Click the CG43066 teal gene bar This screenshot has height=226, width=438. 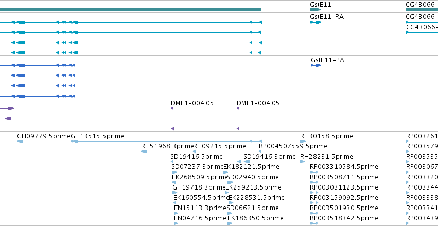(422, 10)
